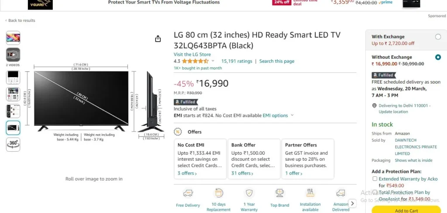Show next feature icons with right arrow

tap(353, 203)
